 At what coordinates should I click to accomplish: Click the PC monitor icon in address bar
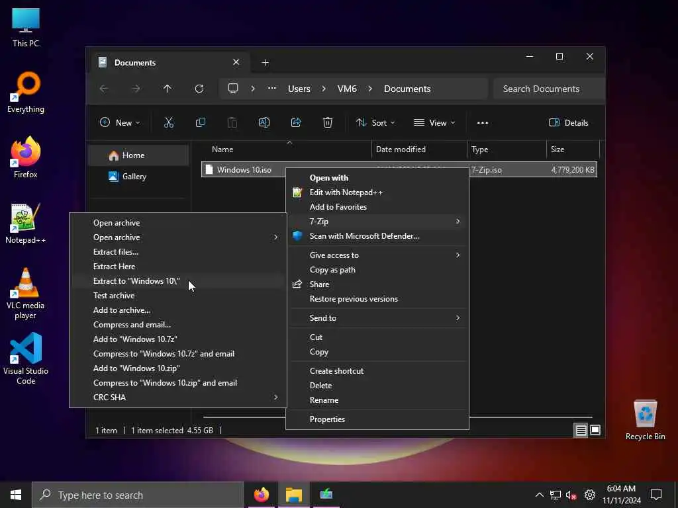tap(233, 89)
